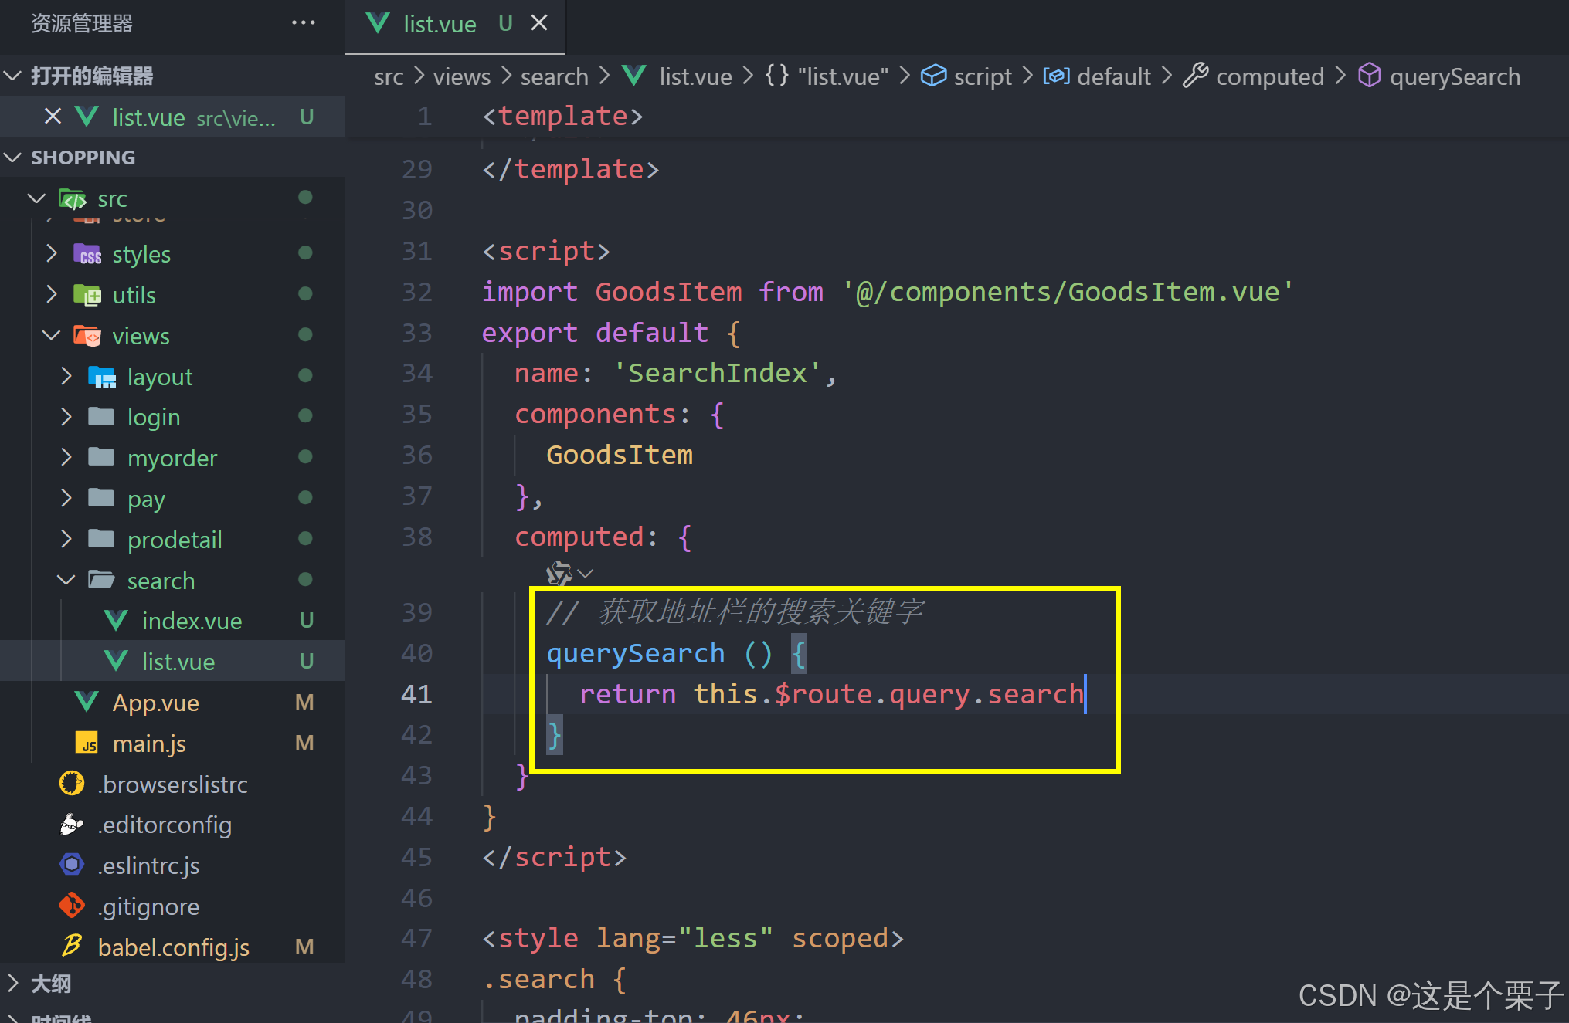Open .browserslistrc file
Screen dimensions: 1569x1023
pyautogui.click(x=172, y=784)
